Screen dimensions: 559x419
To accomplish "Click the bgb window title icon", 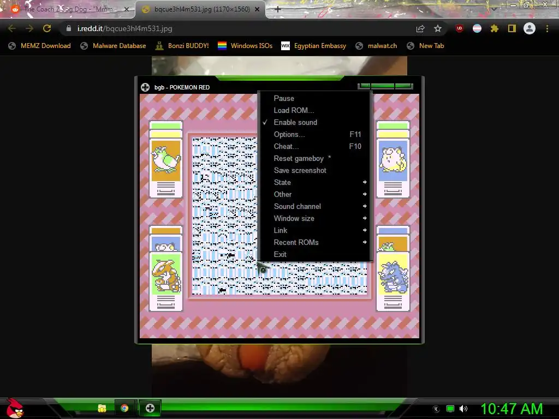I will tap(145, 87).
